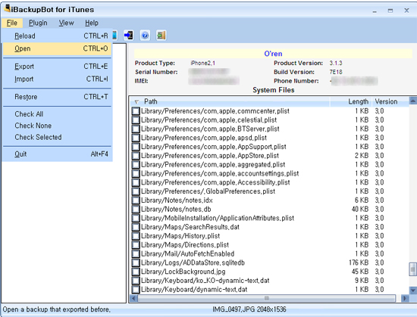Open the File menu

pyautogui.click(x=12, y=23)
